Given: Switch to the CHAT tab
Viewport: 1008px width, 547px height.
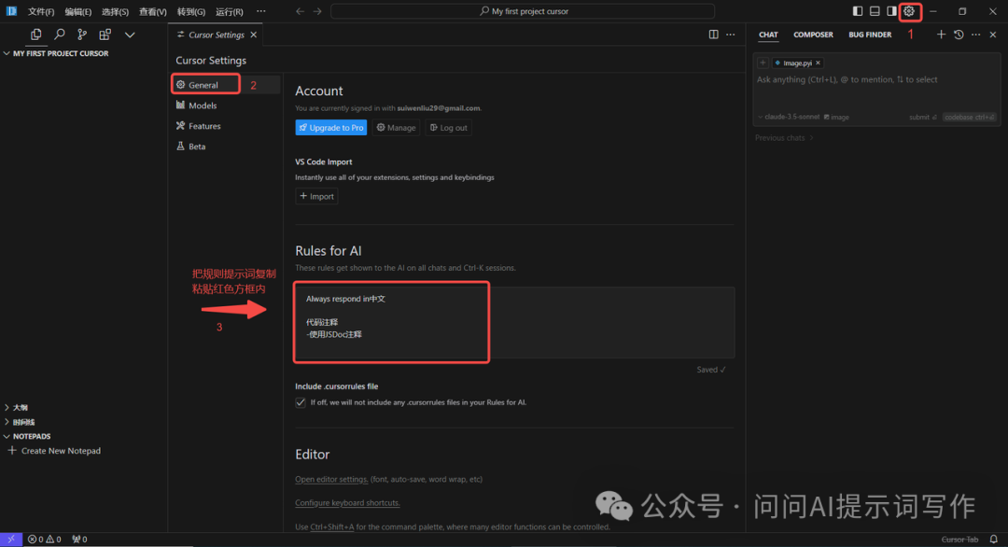Looking at the screenshot, I should click(768, 35).
